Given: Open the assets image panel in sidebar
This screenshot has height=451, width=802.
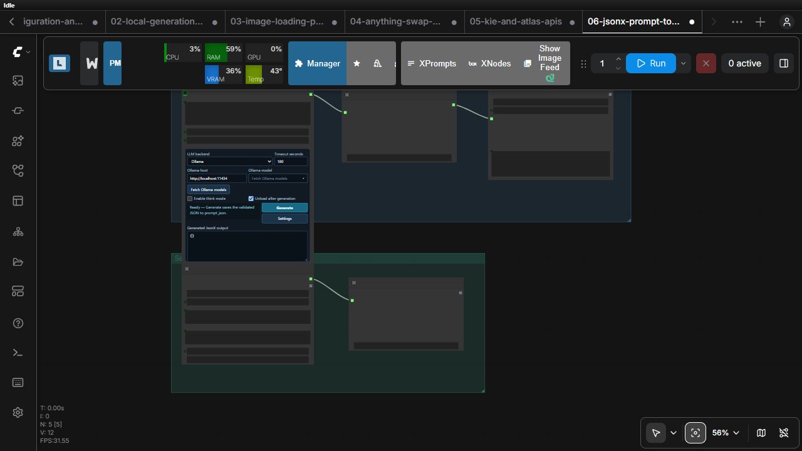Looking at the screenshot, I should [18, 81].
